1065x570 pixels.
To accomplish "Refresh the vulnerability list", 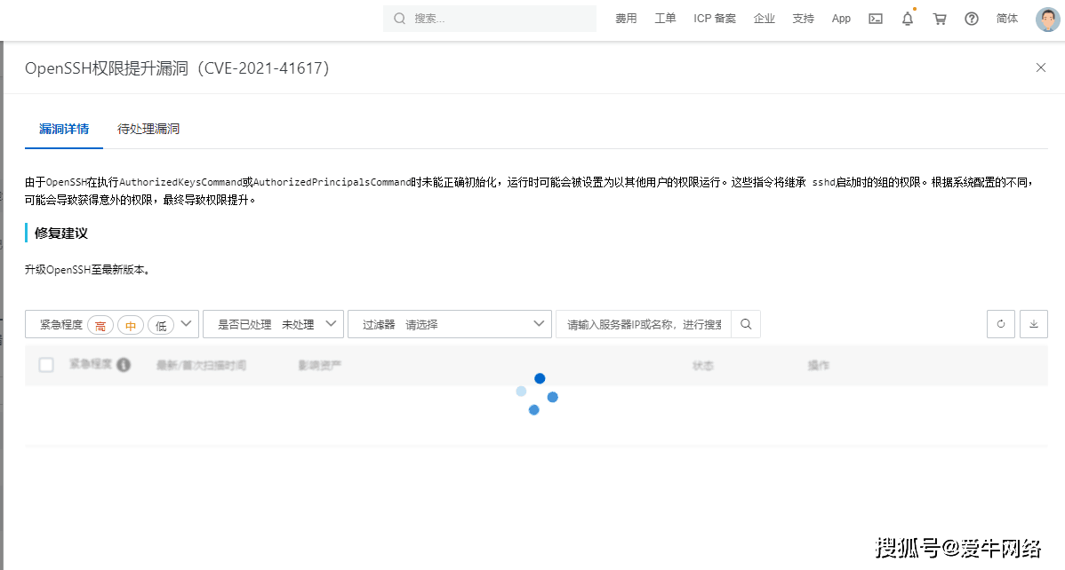I will point(1000,324).
